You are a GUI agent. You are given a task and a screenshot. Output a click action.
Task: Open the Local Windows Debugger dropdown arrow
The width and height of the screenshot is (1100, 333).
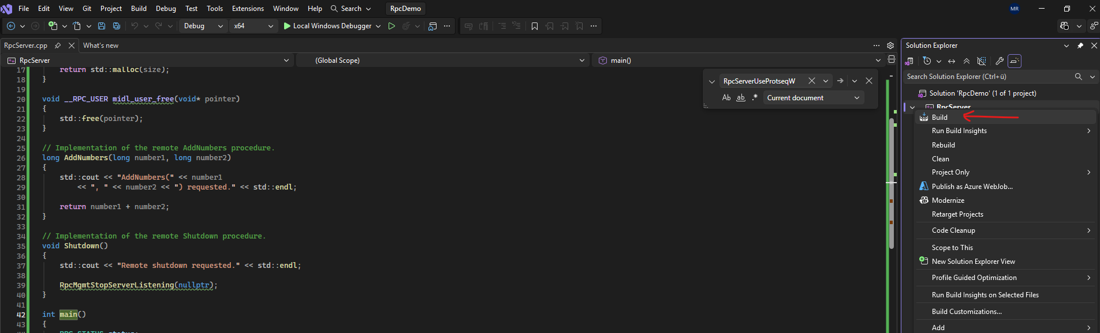[378, 26]
